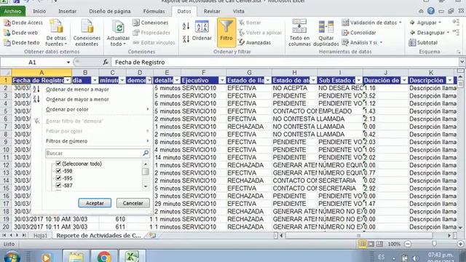The height and width of the screenshot is (262, 466).
Task: Click the Cancelar button
Action: 133,203
